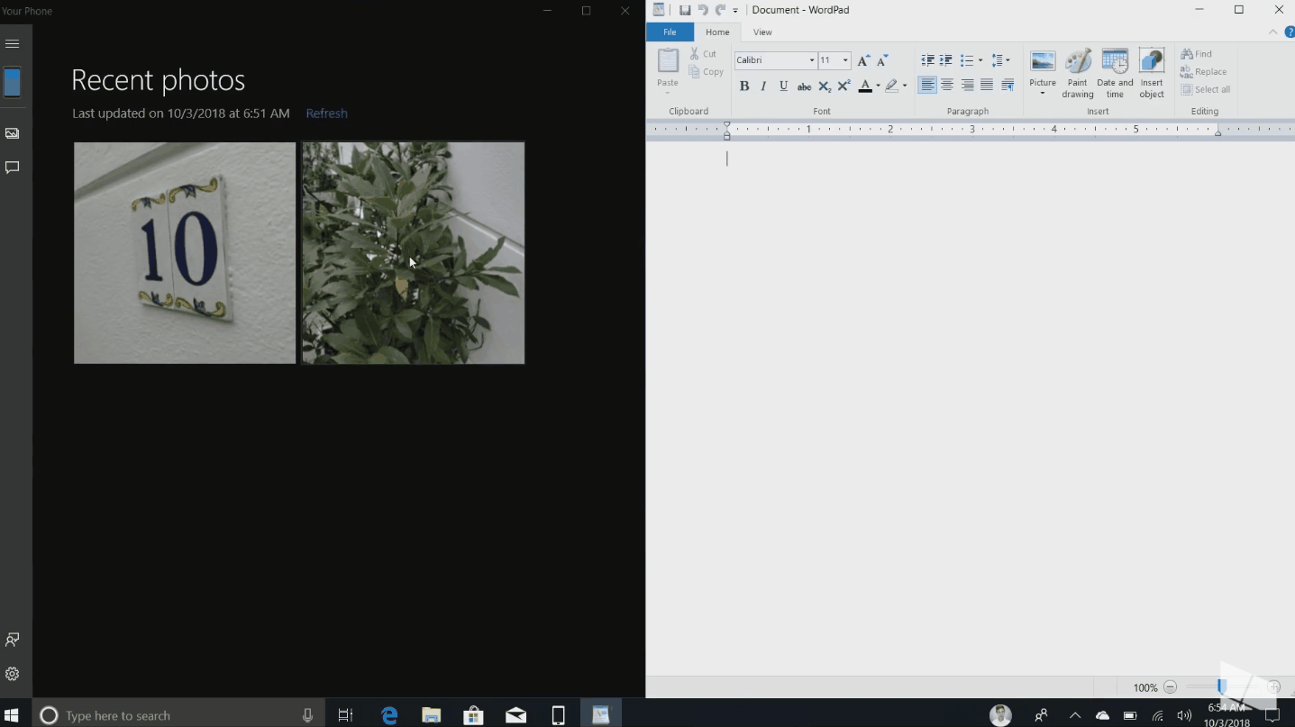Image resolution: width=1295 pixels, height=727 pixels.
Task: Redo the action in WordPad
Action: coord(720,10)
